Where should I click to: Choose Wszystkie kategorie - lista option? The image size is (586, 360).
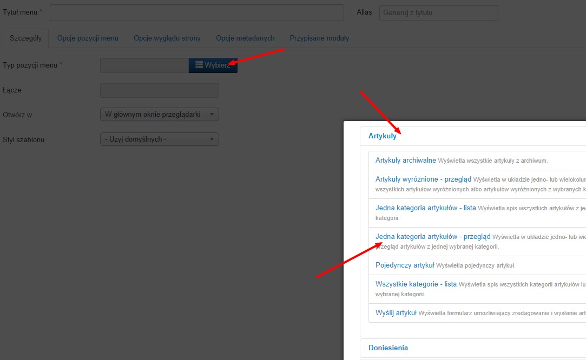pyautogui.click(x=416, y=284)
